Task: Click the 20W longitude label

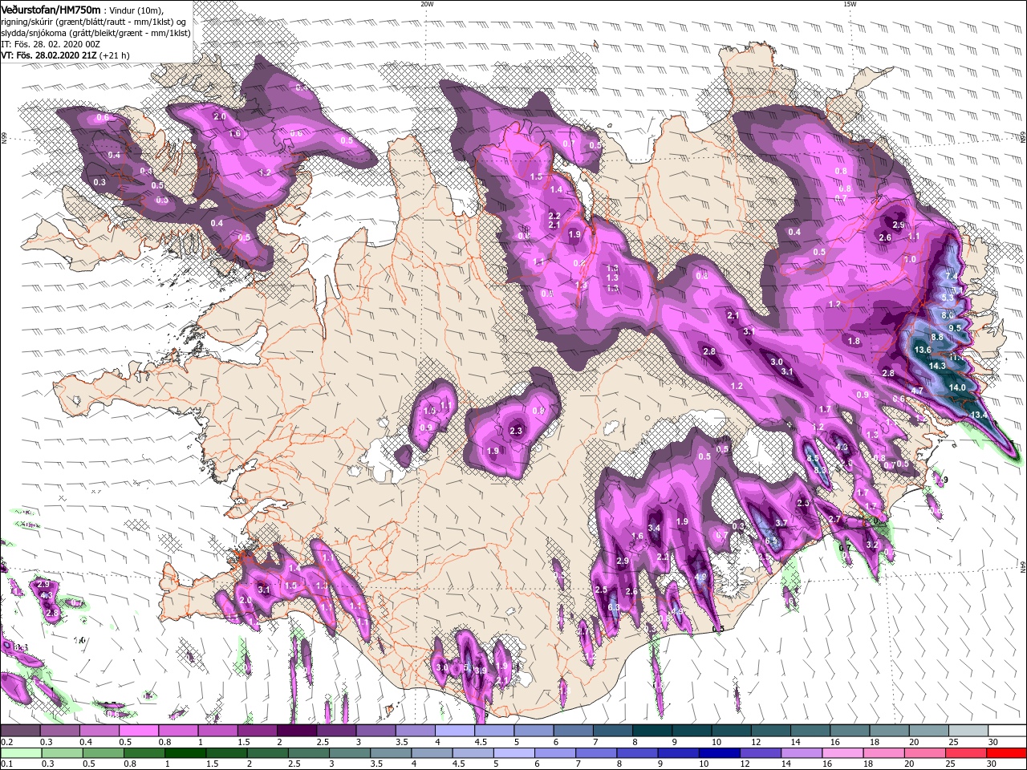Action: pyautogui.click(x=427, y=4)
